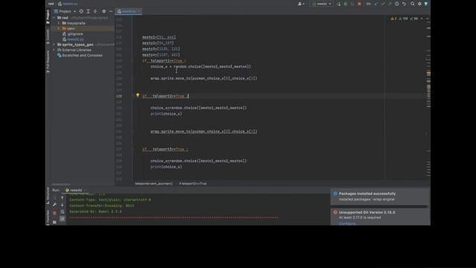Open the run configuration dropdown
This screenshot has height=268, width=476.
point(322,4)
